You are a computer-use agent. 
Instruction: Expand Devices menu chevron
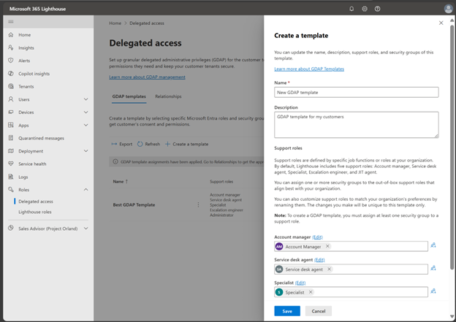pyautogui.click(x=85, y=112)
